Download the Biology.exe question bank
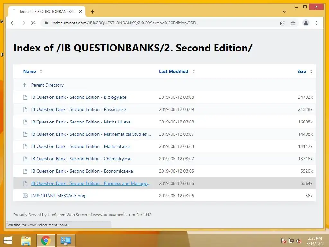The height and width of the screenshot is (247, 329). 79,97
